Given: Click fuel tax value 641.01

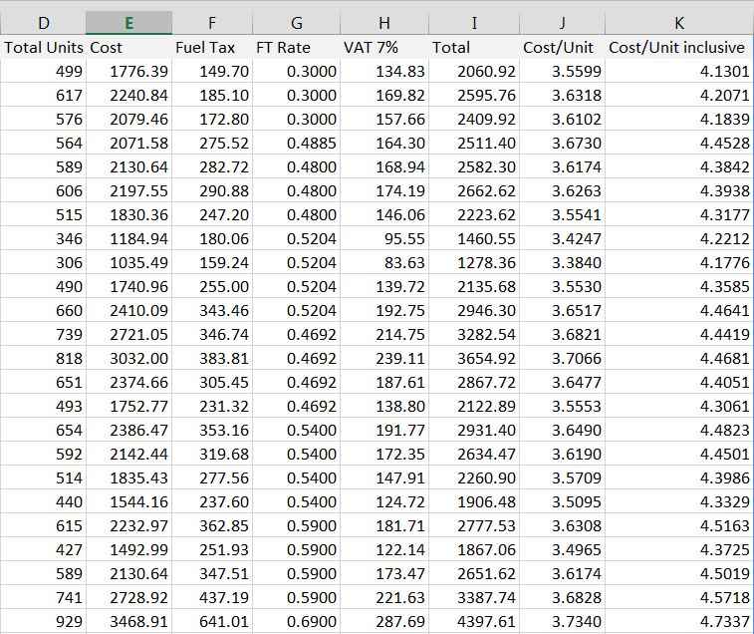Looking at the screenshot, I should [x=224, y=621].
